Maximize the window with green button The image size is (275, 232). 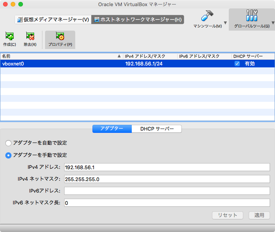click(x=21, y=4)
